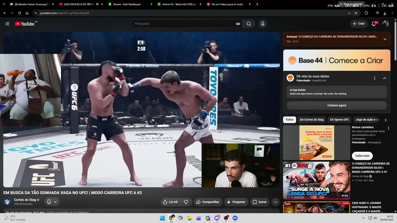Screen dimensions: 397x223
Task: Open the 47:03 UFC 6 video thumbnail
Action: coord(317,180)
